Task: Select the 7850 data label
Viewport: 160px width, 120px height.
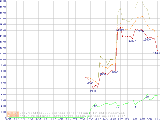Action: (x=103, y=74)
